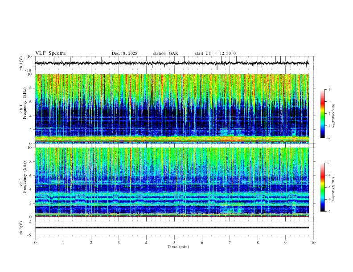Click the ch.1 voltage waveform trace
The width and height of the screenshot is (353, 272).
tap(172, 63)
